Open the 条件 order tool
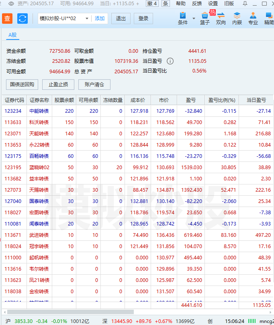 [x=183, y=18]
